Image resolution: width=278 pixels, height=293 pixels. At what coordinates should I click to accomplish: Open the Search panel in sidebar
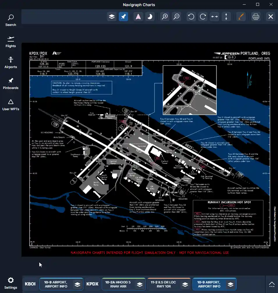(11, 20)
